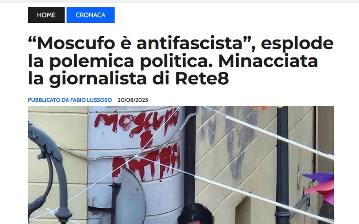Click the red lower graffiti word on column
The height and width of the screenshot is (224, 359).
146,162
